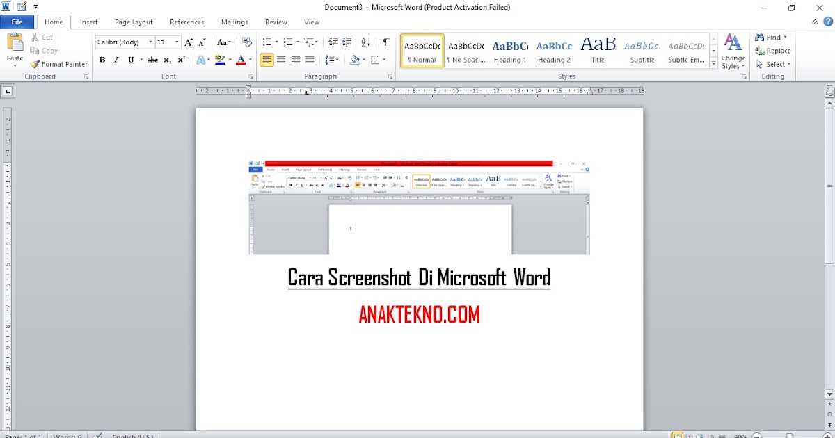Image resolution: width=835 pixels, height=438 pixels.
Task: Enable center text alignment
Action: [x=280, y=60]
